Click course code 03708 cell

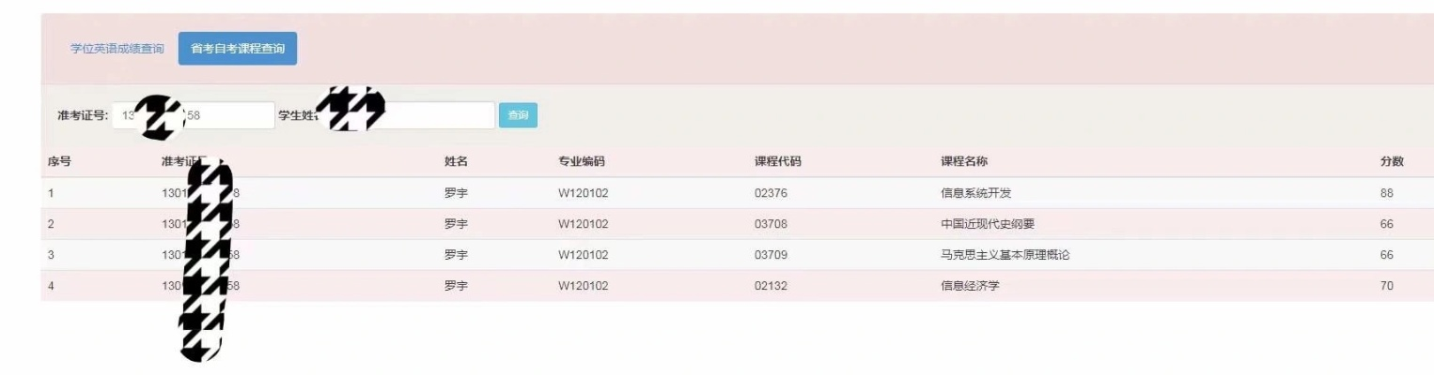pos(771,224)
